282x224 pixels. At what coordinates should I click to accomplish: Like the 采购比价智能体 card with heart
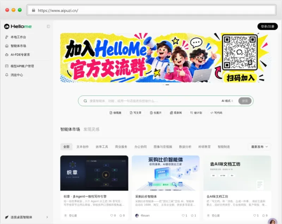[x=183, y=216]
